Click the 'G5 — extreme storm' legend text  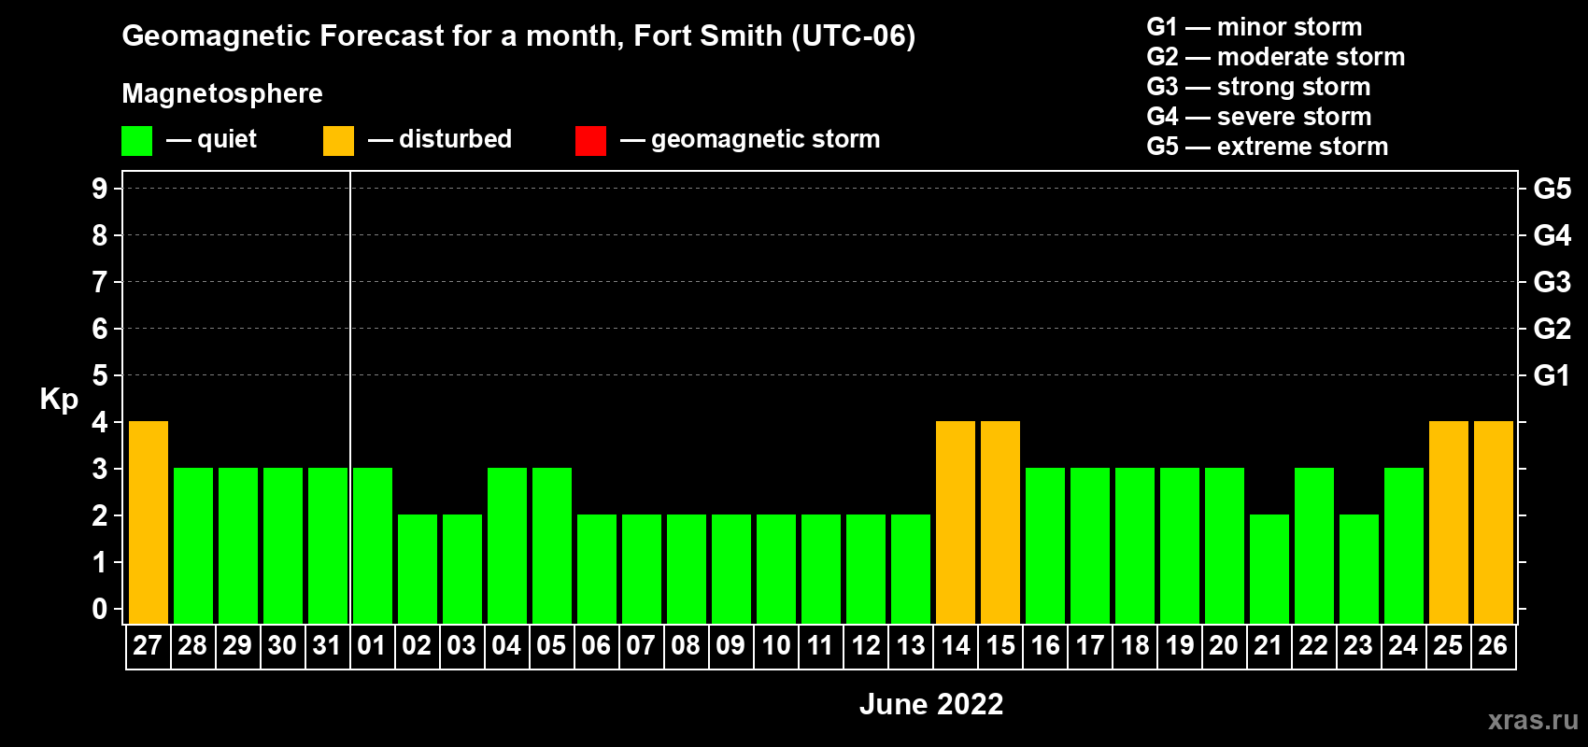pyautogui.click(x=1268, y=147)
